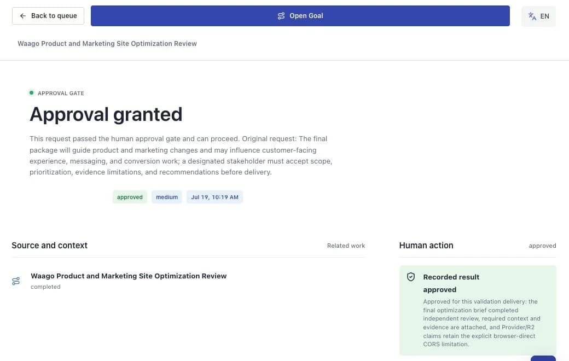The height and width of the screenshot is (361, 569).
Task: Click the blue button below Recorded result card
Action: tap(543, 358)
